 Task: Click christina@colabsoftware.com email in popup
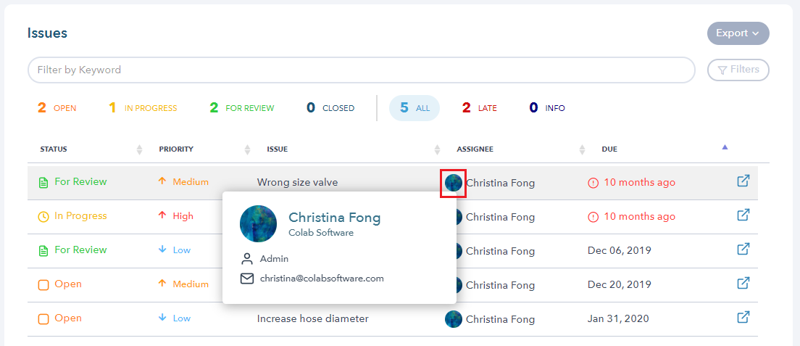click(x=322, y=279)
